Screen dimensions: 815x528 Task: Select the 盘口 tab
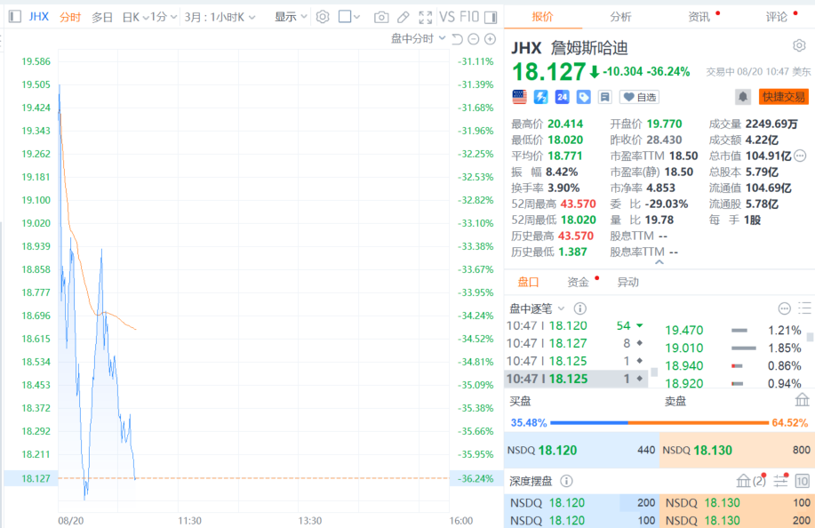point(528,282)
